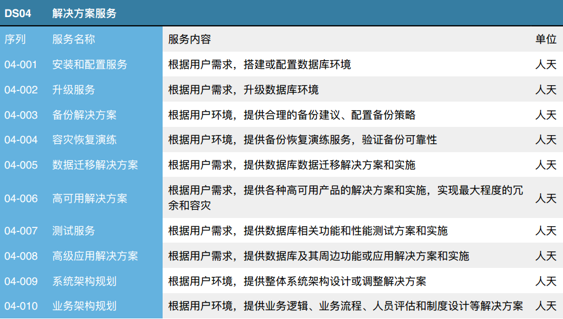Click 人天 in the 04-004 row
Screen dimensions: 563x319
(x=546, y=139)
